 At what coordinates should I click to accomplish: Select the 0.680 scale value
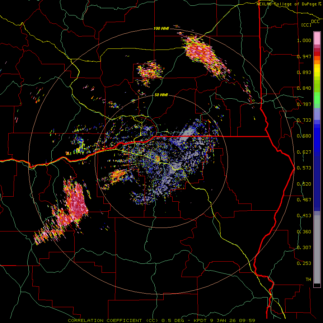tap(304, 136)
